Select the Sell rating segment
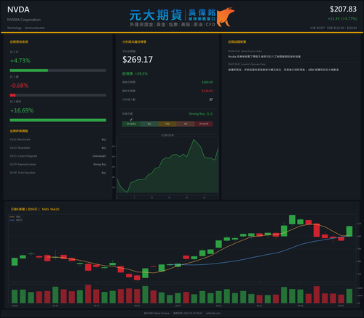The image size is (364, 318). (186, 124)
